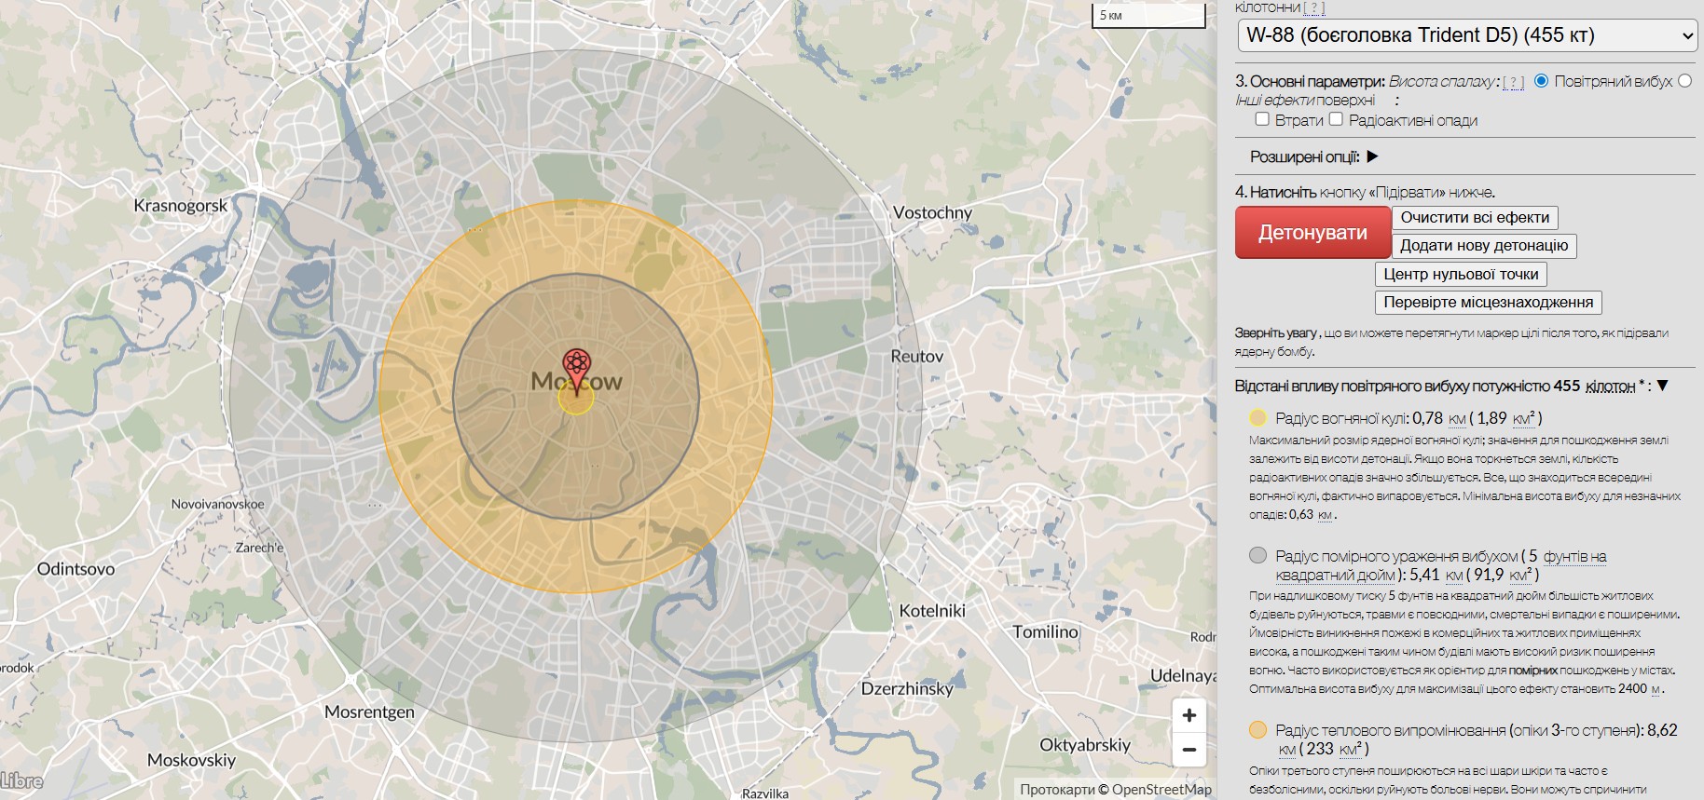The height and width of the screenshot is (800, 1704).
Task: Enable the casualties checkbox
Action: point(1262,119)
